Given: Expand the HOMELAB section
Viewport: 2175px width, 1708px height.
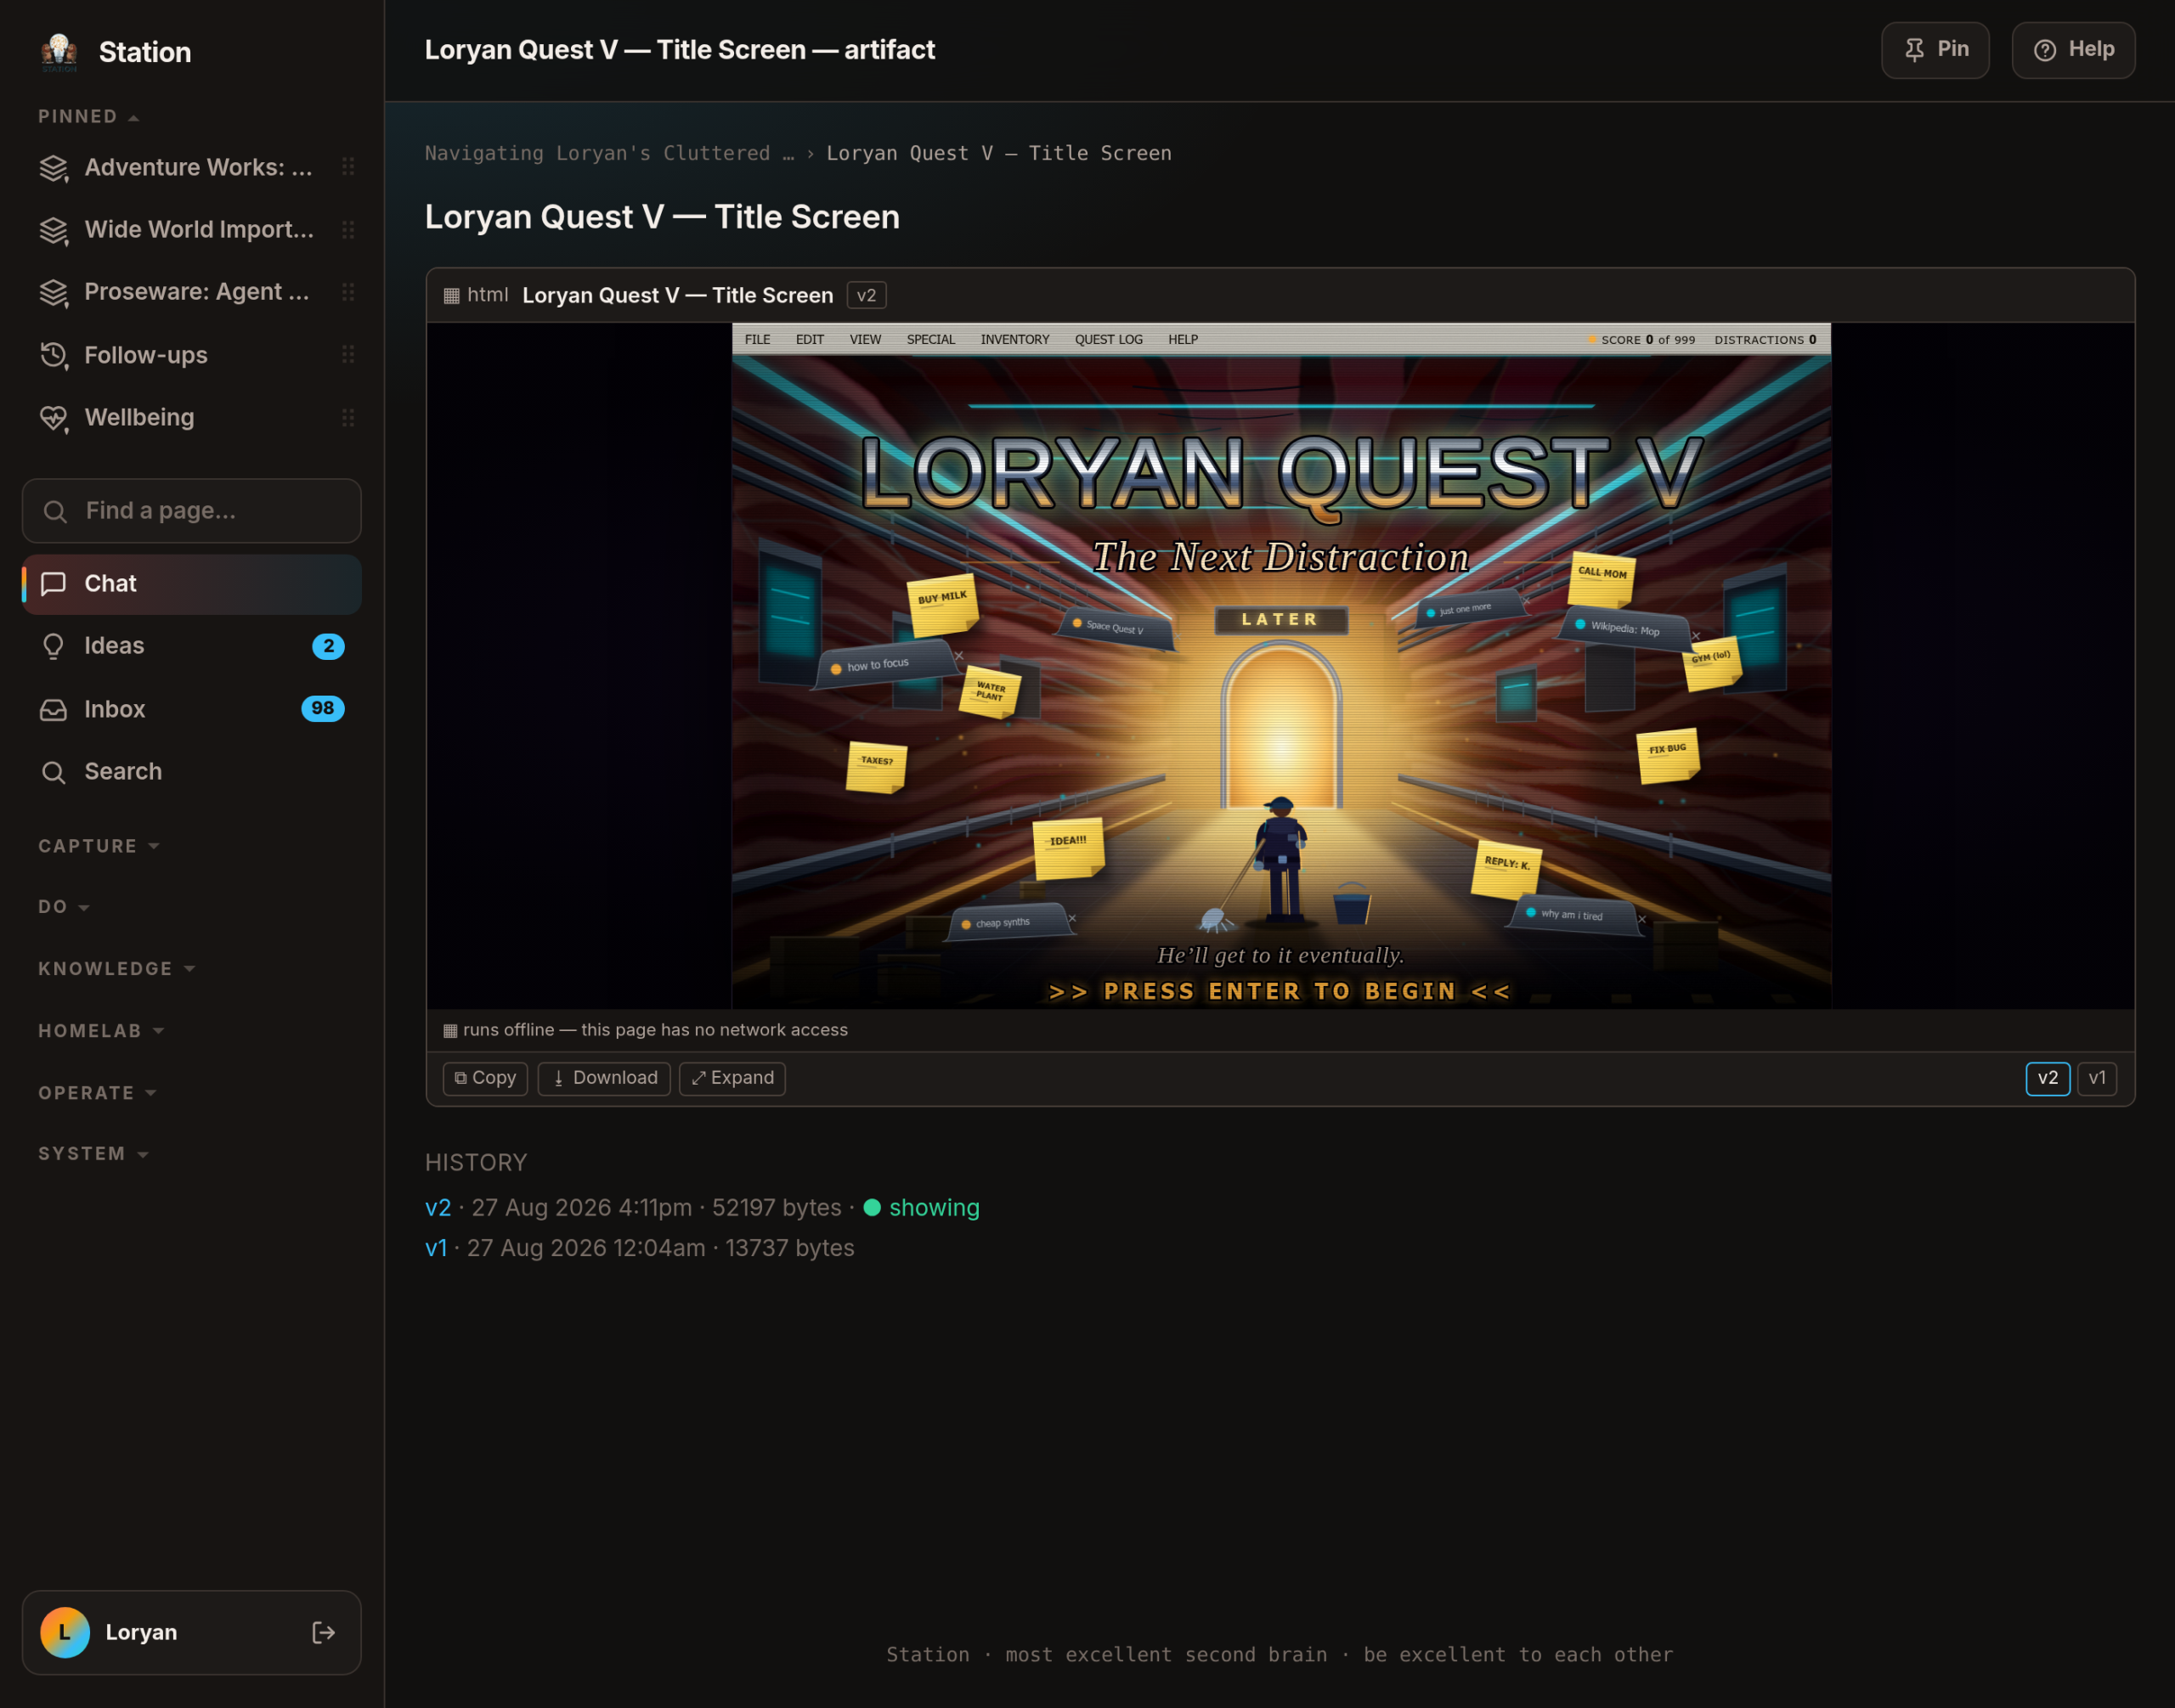Looking at the screenshot, I should (101, 1031).
